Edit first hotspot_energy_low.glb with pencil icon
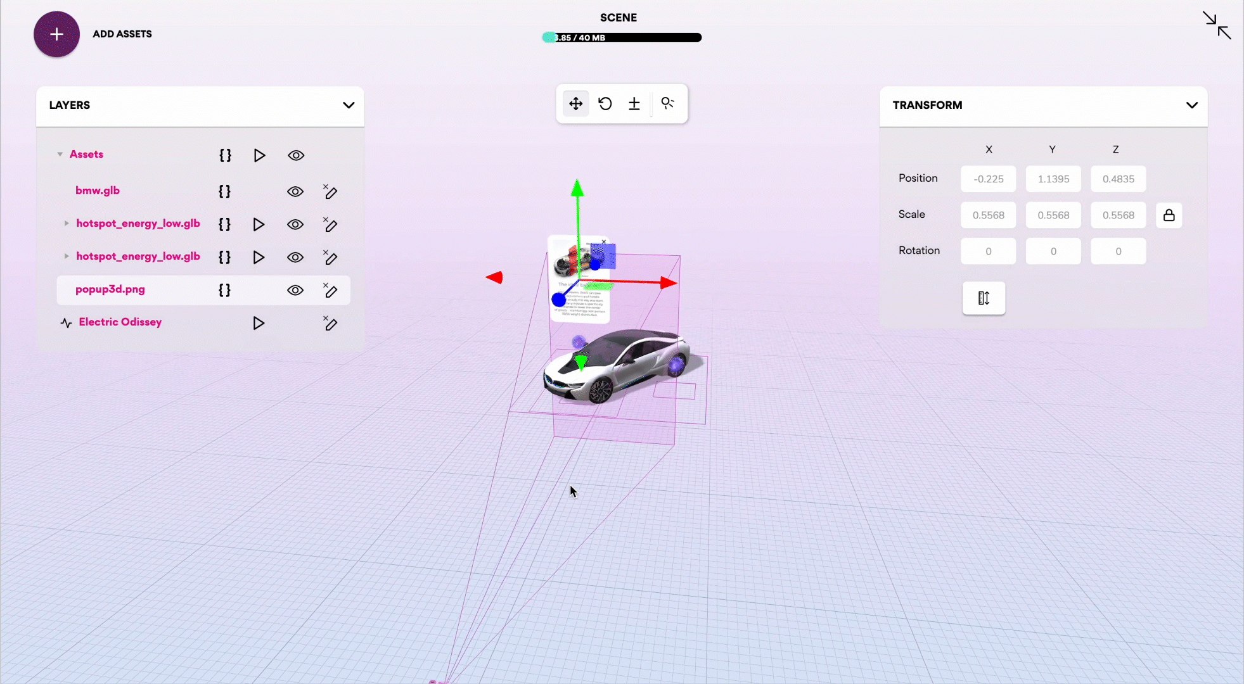The height and width of the screenshot is (684, 1244). click(330, 225)
